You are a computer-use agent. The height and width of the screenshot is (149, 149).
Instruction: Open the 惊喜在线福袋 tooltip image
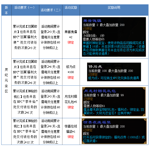coord(114,131)
